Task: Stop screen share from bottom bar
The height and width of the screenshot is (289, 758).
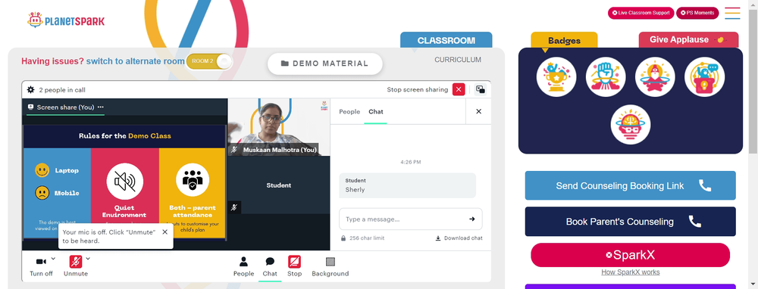Action: 294,266
